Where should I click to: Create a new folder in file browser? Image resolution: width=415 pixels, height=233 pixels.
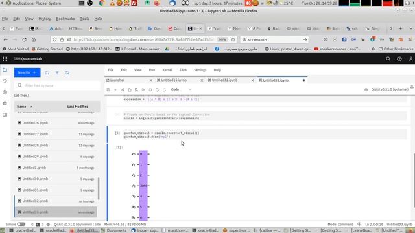pos(47,72)
